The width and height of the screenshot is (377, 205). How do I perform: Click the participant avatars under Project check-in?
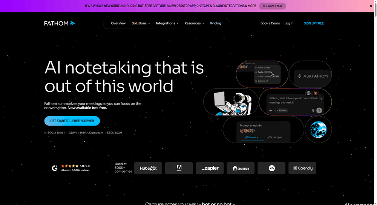point(247,131)
